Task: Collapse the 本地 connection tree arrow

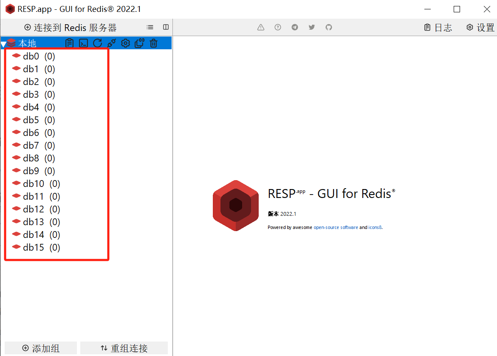Action: 3,44
